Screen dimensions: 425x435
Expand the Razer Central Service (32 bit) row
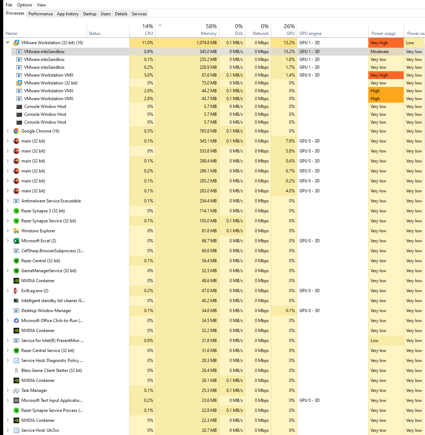(7, 351)
